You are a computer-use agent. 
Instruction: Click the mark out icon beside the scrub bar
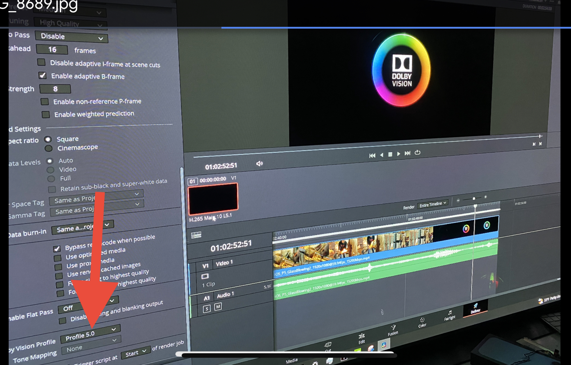click(x=540, y=144)
